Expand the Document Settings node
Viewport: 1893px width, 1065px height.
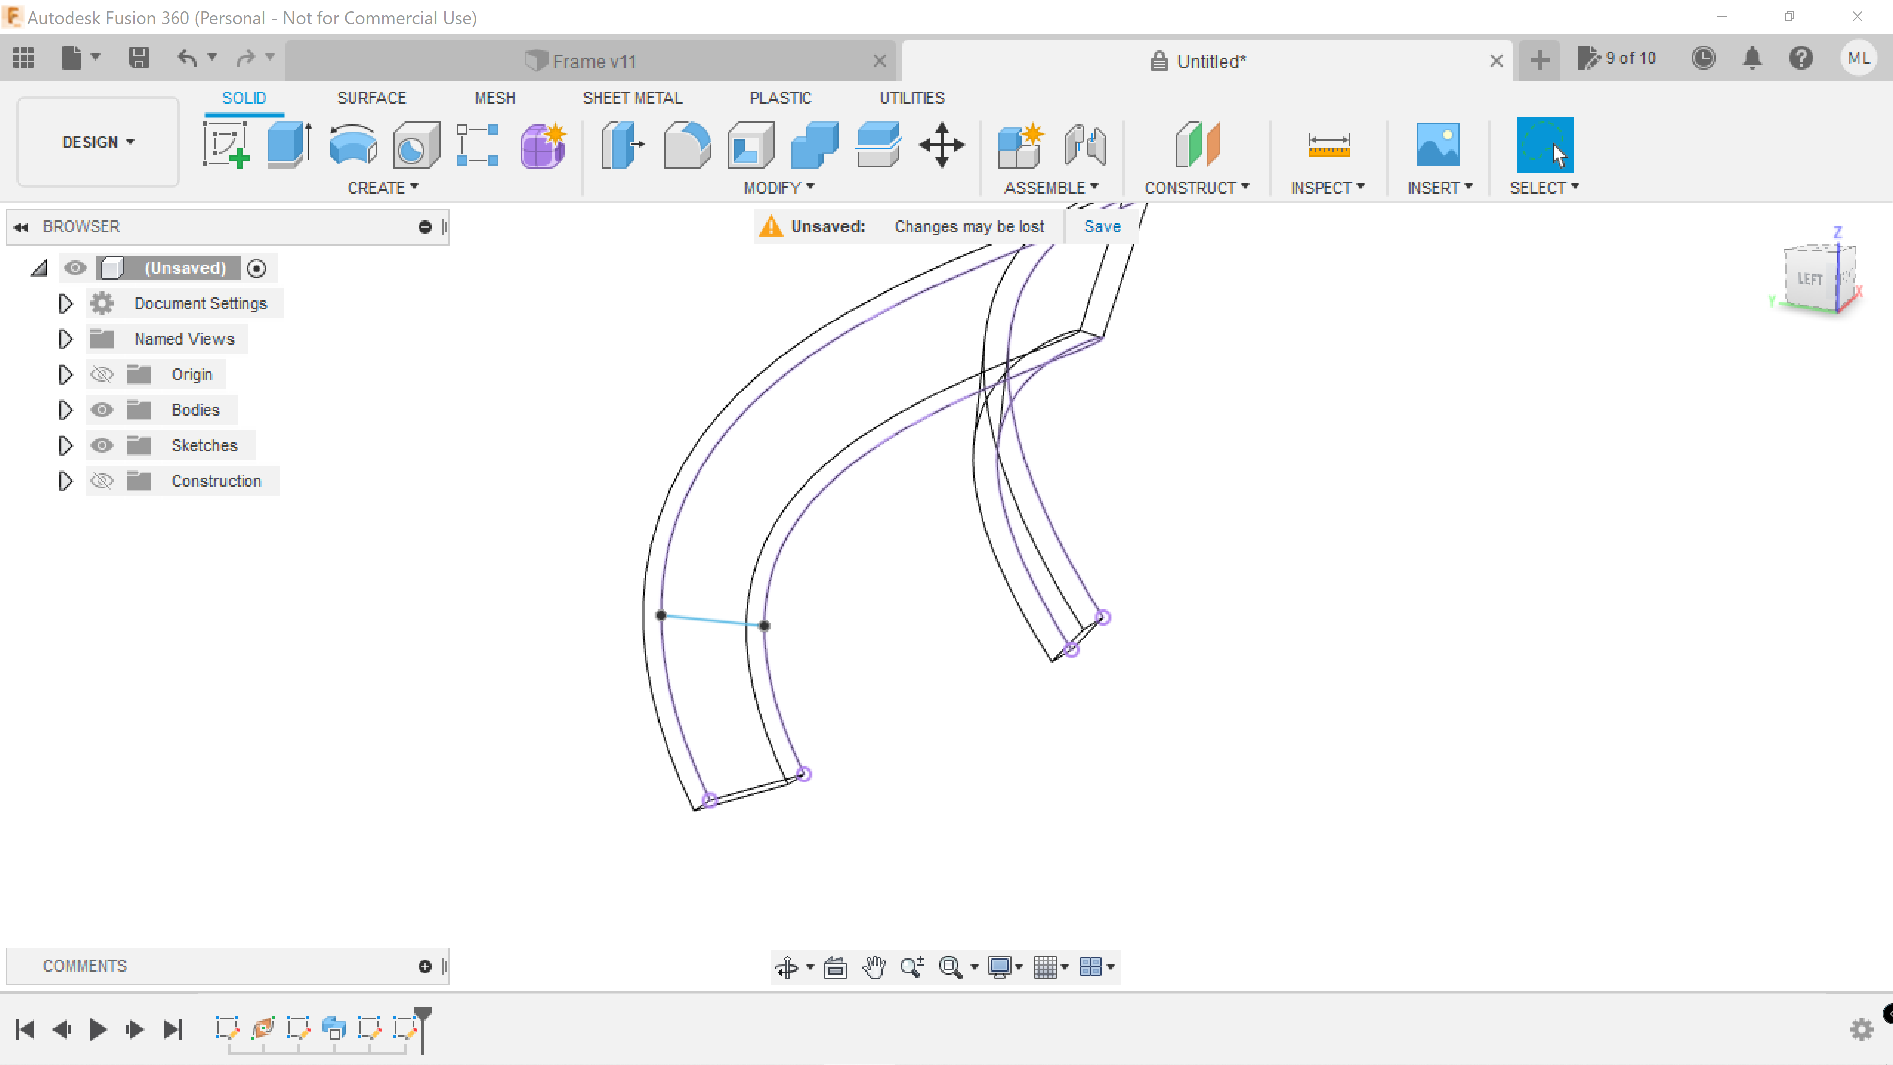tap(66, 304)
